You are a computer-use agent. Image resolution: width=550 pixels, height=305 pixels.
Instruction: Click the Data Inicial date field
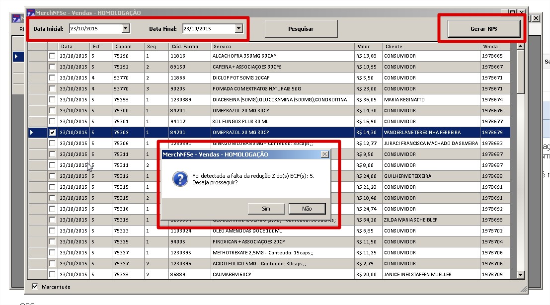tap(94, 29)
